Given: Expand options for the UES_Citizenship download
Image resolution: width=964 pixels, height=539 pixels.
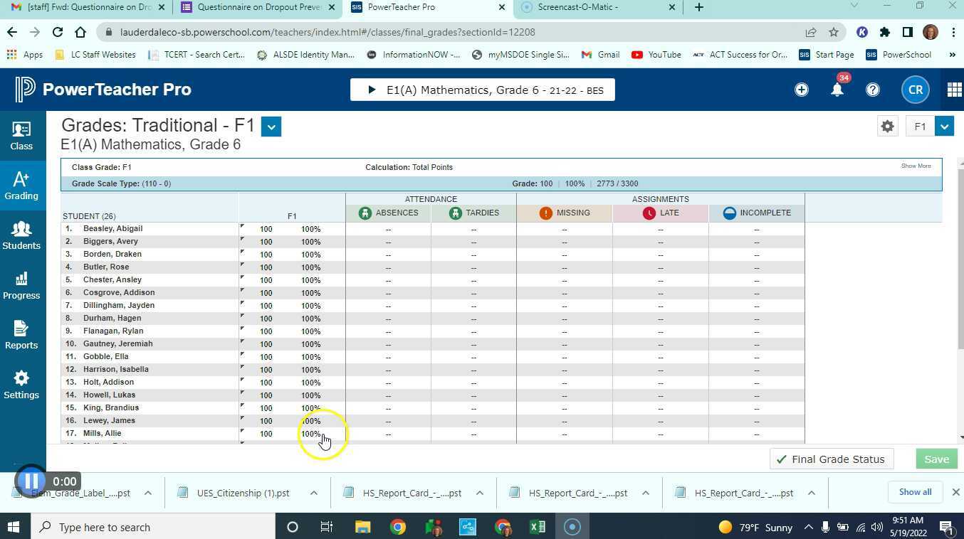Looking at the screenshot, I should (313, 492).
